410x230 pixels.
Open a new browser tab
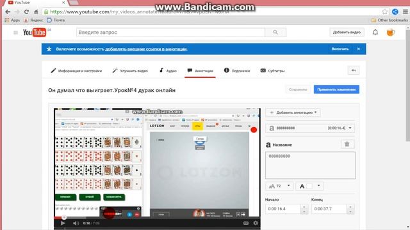pyautogui.click(x=74, y=3)
